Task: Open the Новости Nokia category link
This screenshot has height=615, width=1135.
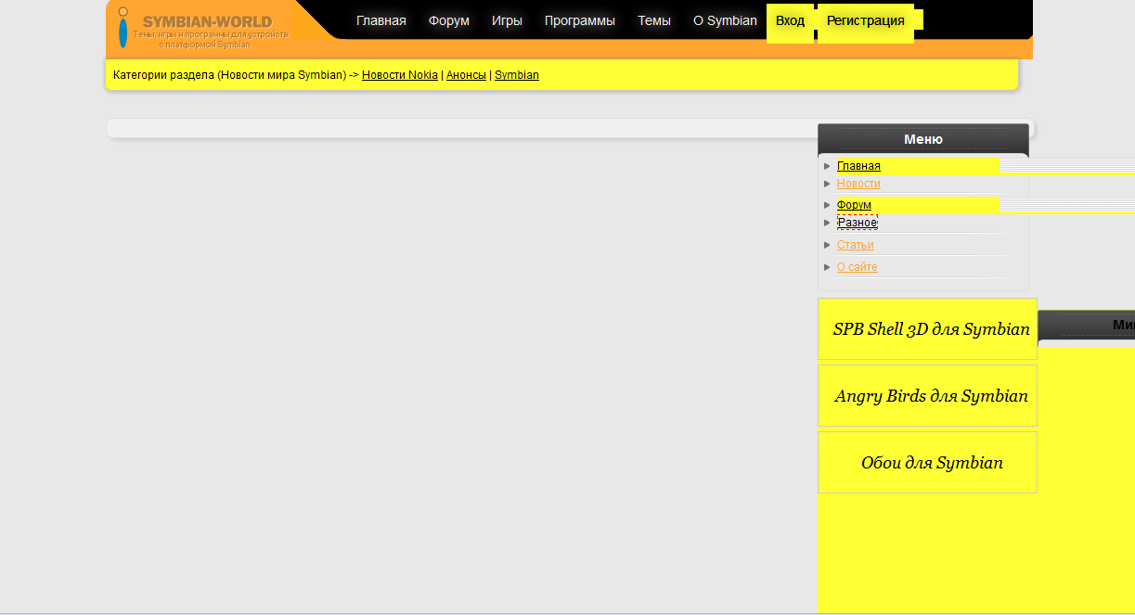Action: point(399,75)
